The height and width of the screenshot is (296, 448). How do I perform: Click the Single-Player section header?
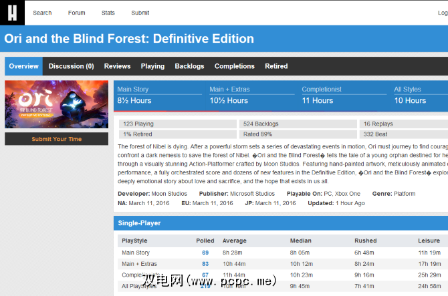(x=281, y=223)
